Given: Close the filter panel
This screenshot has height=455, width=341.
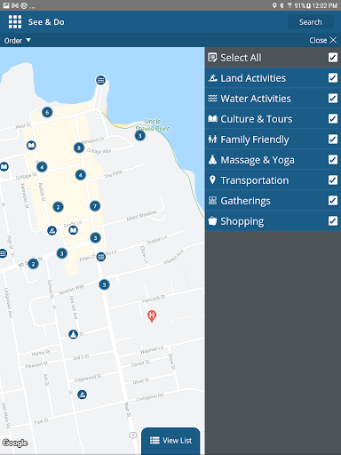Looking at the screenshot, I should (322, 40).
